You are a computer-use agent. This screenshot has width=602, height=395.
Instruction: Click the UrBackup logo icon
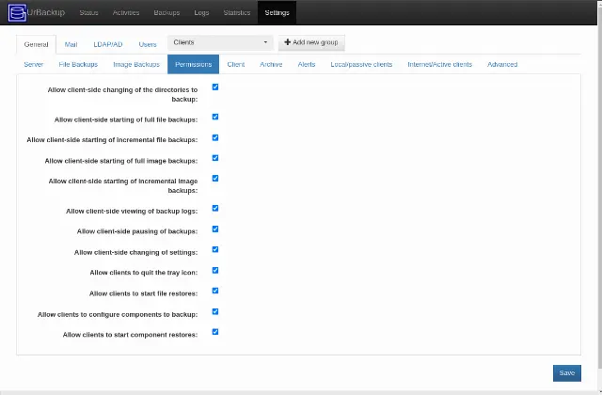point(17,12)
